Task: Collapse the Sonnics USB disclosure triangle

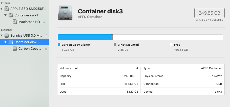Action: (2, 36)
